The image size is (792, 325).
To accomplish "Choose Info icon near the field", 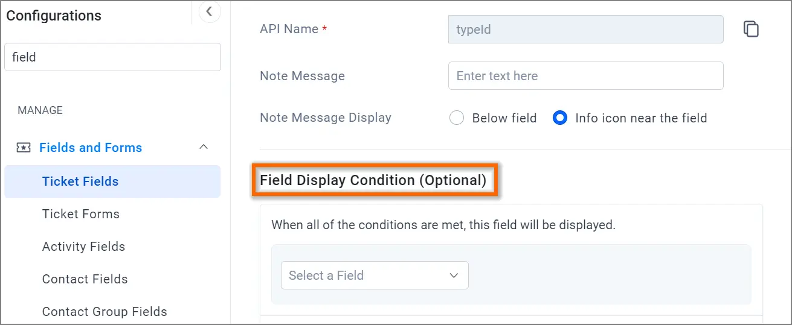I will pyautogui.click(x=560, y=118).
